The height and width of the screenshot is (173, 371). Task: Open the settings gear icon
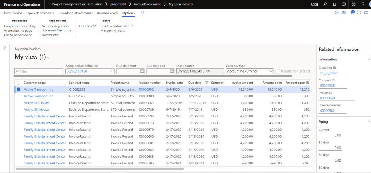click(x=353, y=4)
